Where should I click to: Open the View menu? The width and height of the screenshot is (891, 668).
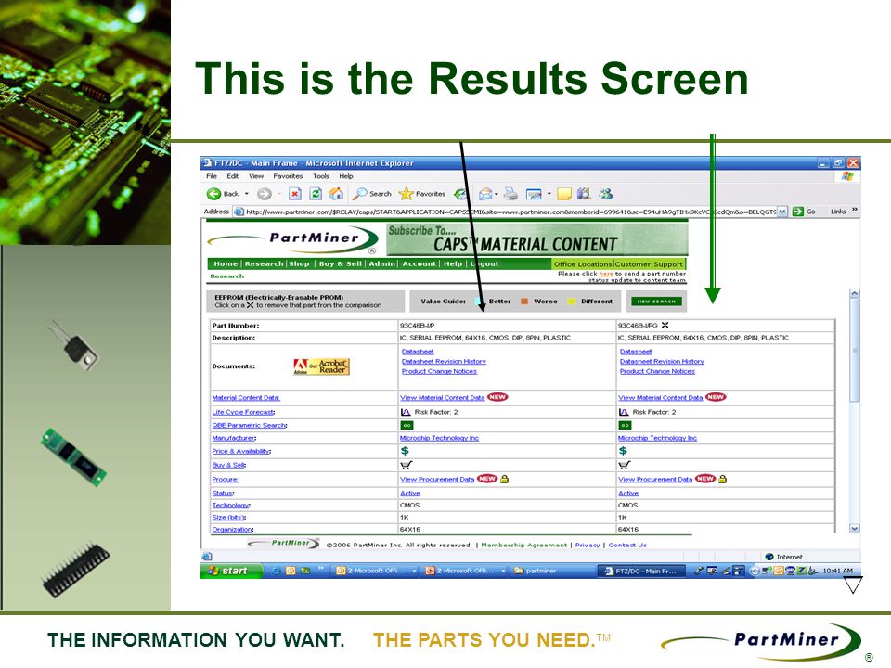point(256,176)
